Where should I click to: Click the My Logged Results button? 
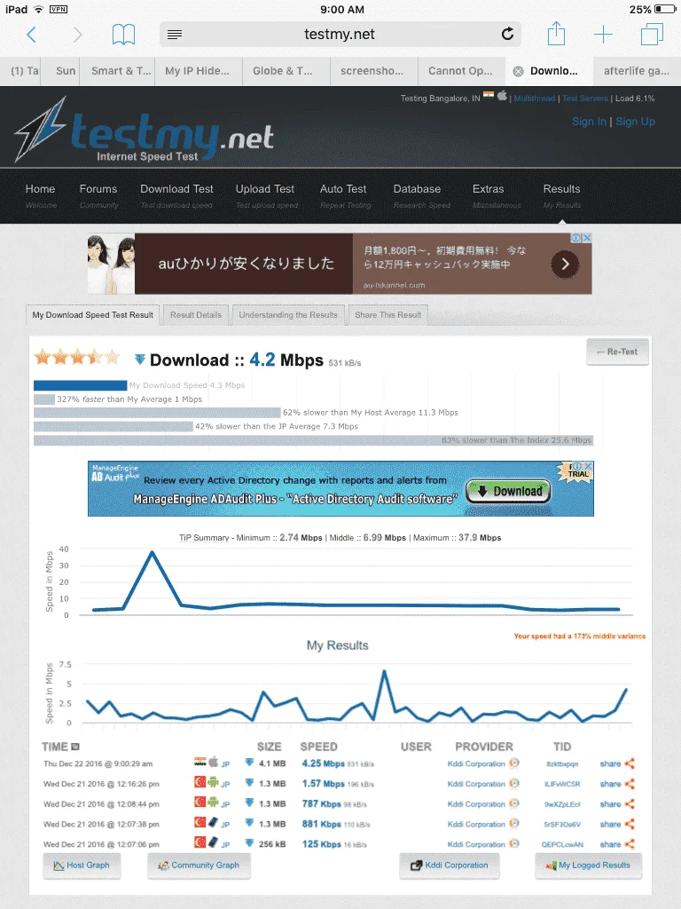pyautogui.click(x=587, y=866)
